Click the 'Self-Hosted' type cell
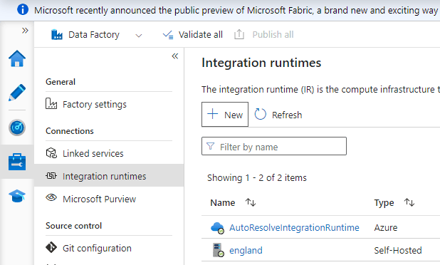 [x=398, y=250]
